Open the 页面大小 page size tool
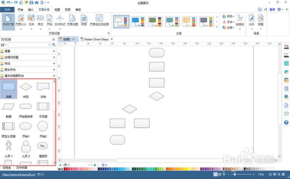290x179 pixels. (x=21, y=22)
